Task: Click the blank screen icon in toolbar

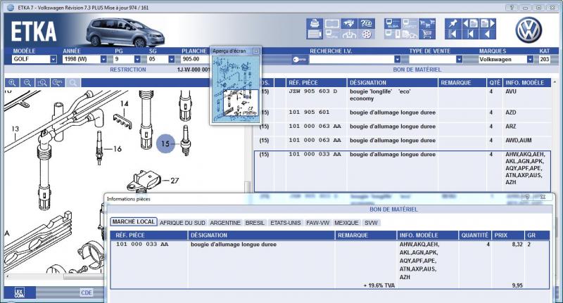Action: click(x=332, y=24)
